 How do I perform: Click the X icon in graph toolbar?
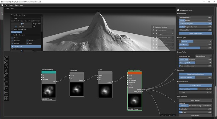click(x=6, y=84)
